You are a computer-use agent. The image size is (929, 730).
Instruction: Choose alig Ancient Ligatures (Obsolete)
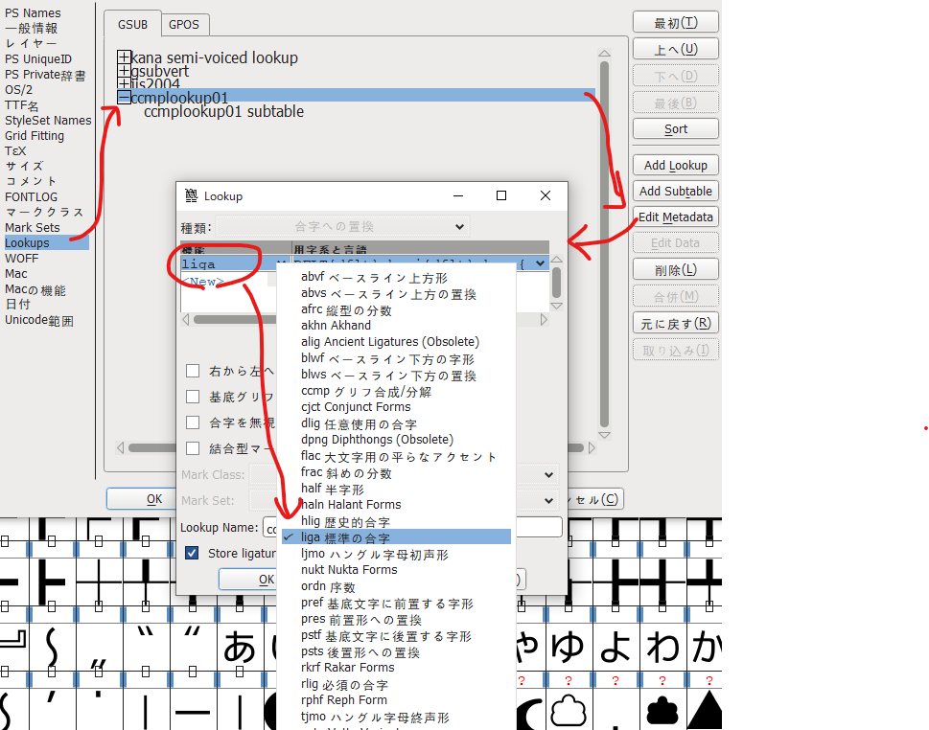[x=390, y=342]
